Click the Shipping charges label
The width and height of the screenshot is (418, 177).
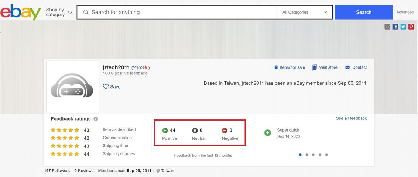(x=119, y=153)
